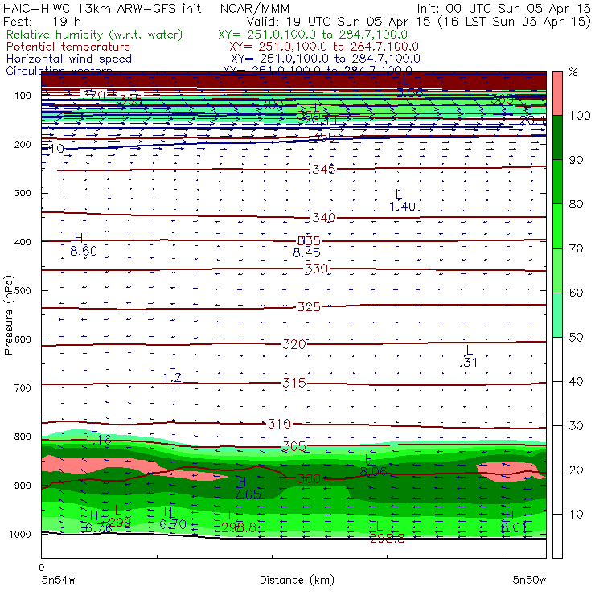Pick the light green 60–70% color bar segment

[x=557, y=270]
